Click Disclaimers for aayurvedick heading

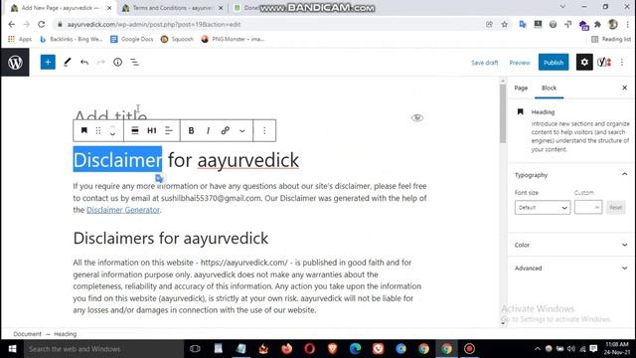pos(170,239)
